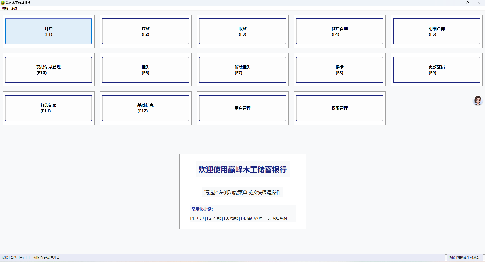
Task: Open 交易记录管理 (F10) transaction records
Action: click(x=48, y=69)
